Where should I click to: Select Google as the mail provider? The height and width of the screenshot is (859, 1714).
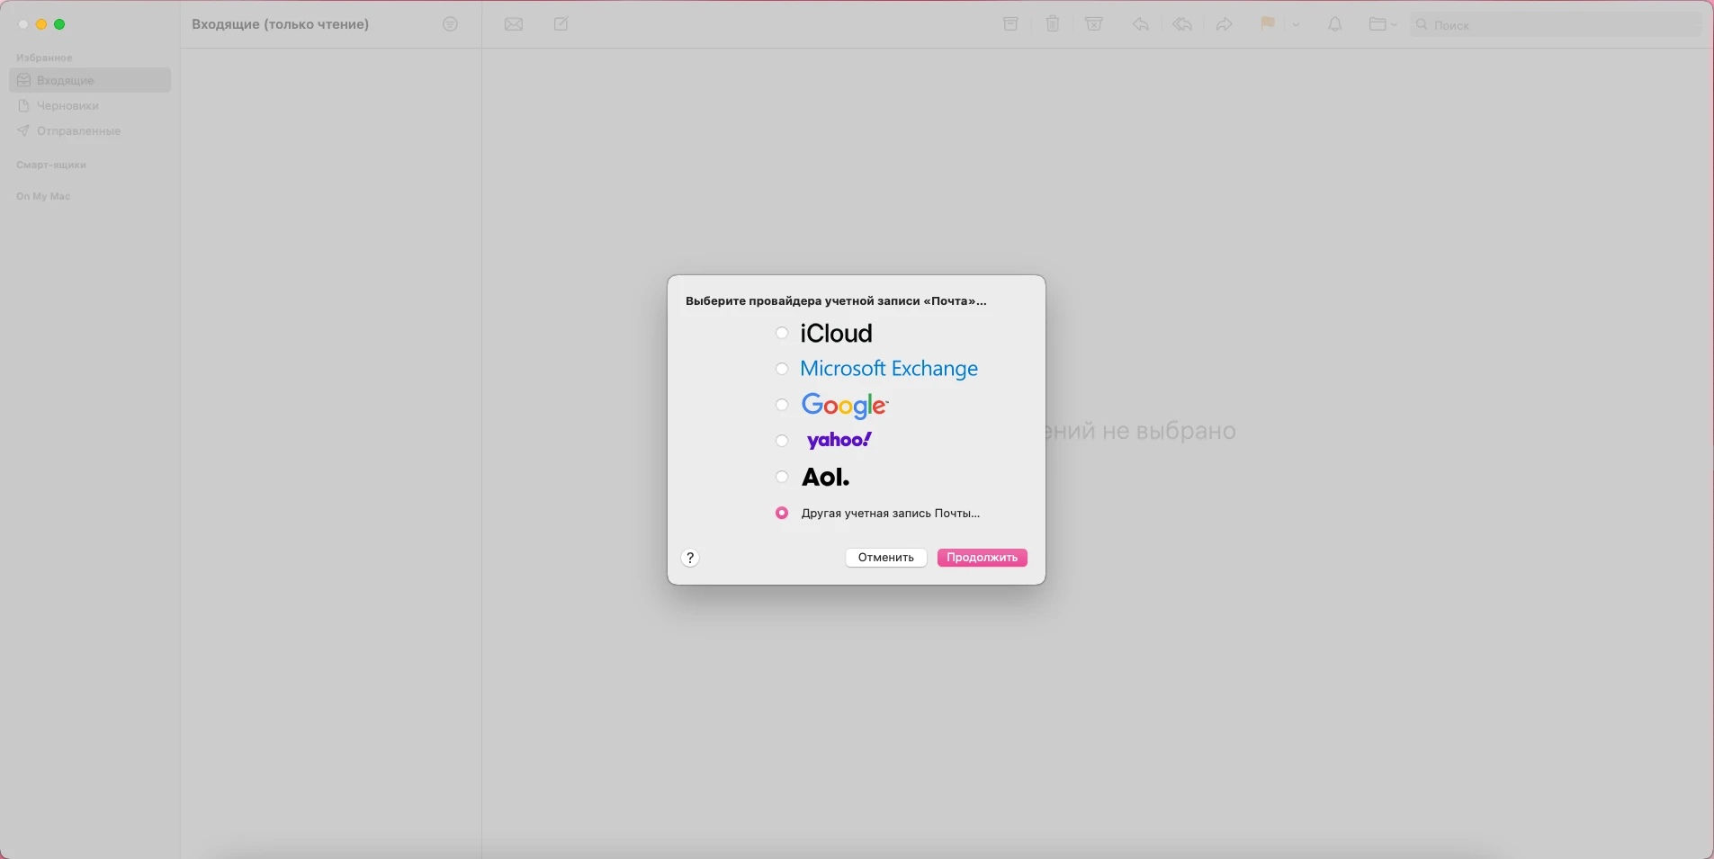point(782,405)
